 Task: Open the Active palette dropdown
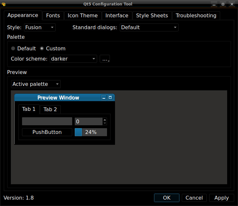click(36, 84)
